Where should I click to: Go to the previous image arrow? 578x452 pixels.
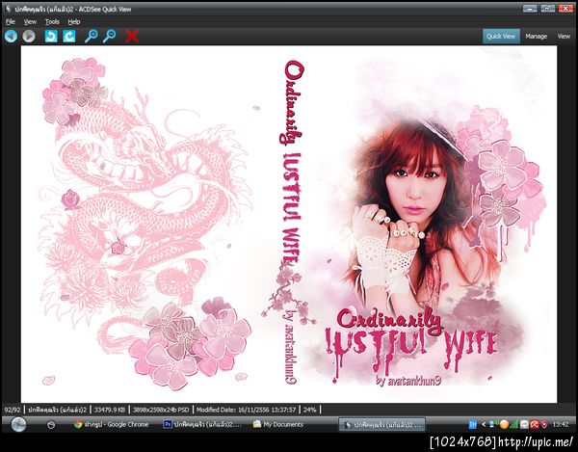coord(11,36)
